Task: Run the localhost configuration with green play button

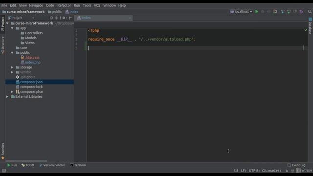Action: 257,12
